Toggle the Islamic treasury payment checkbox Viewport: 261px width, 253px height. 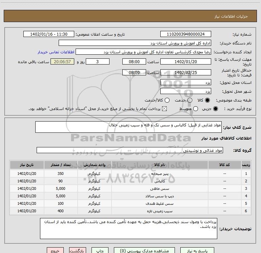click(x=164, y=109)
